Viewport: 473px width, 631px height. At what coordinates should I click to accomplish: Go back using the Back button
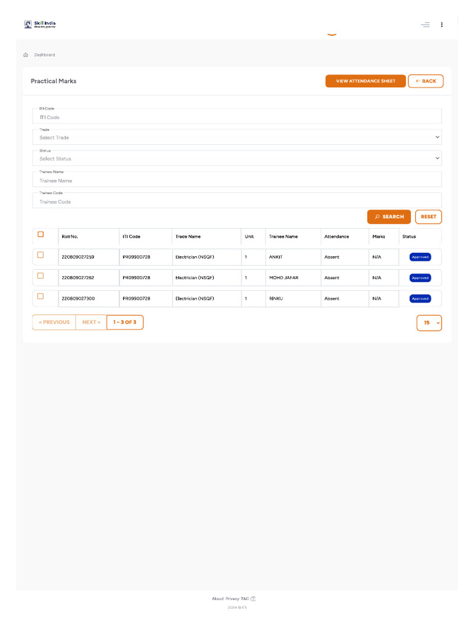point(426,81)
